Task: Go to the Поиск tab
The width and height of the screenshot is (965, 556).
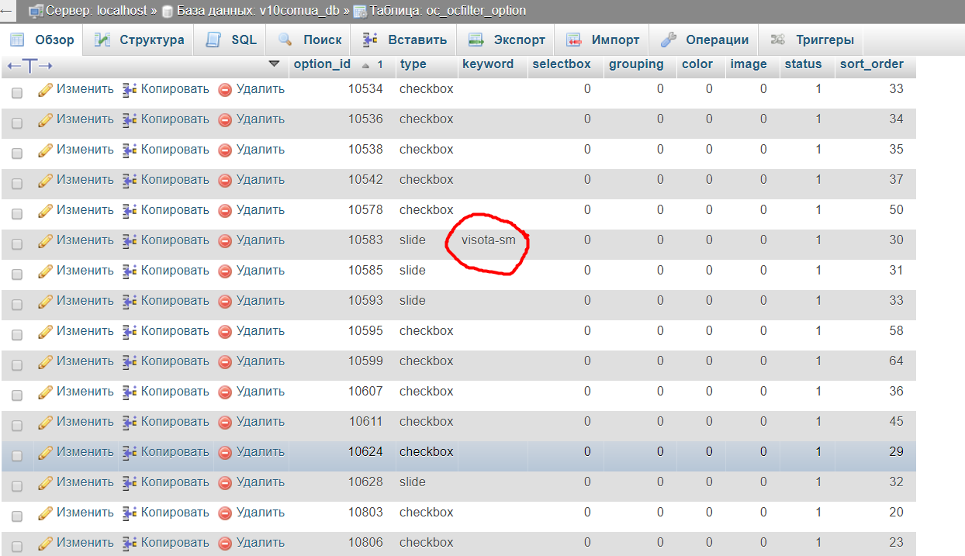Action: [310, 40]
